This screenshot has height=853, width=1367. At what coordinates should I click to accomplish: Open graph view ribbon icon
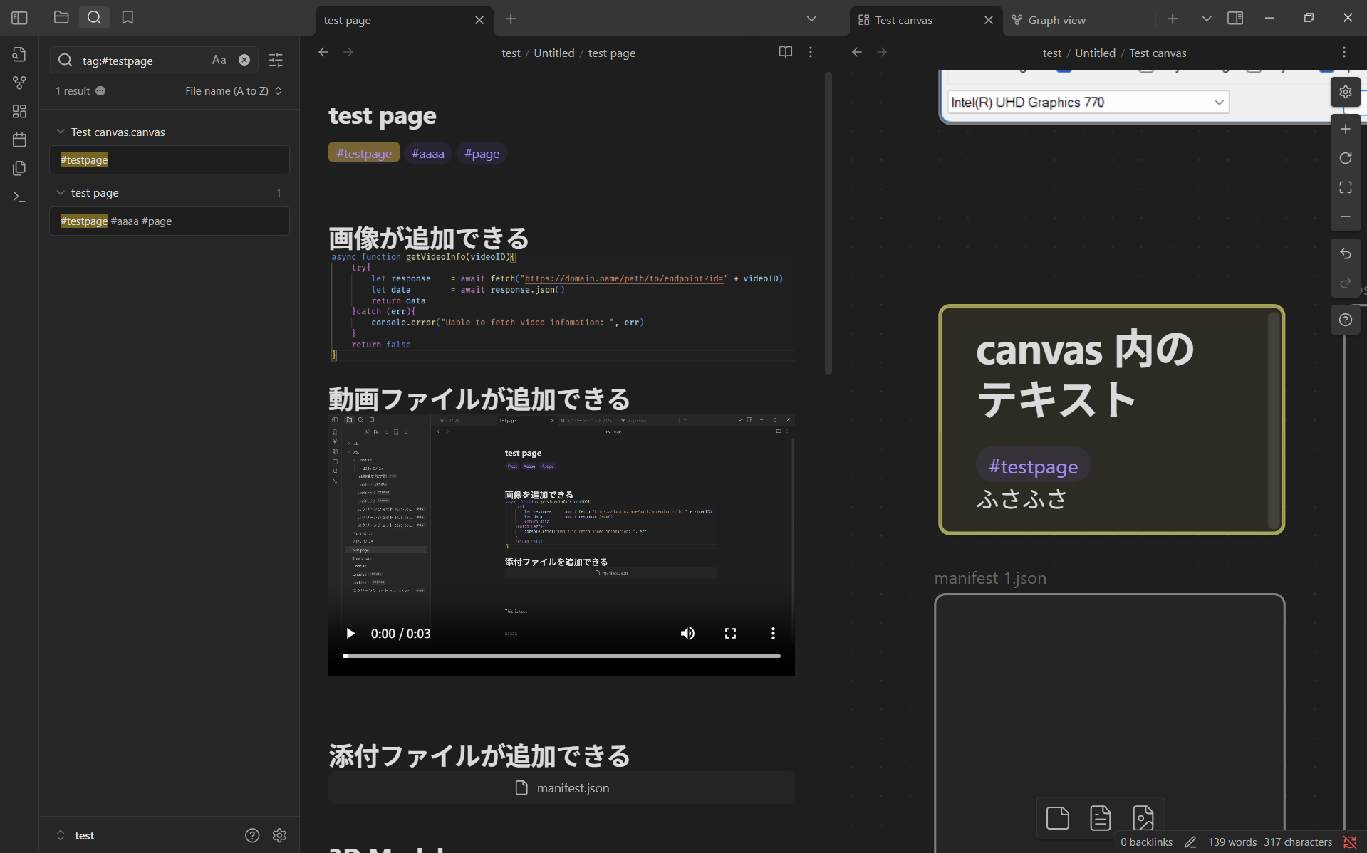pos(19,83)
